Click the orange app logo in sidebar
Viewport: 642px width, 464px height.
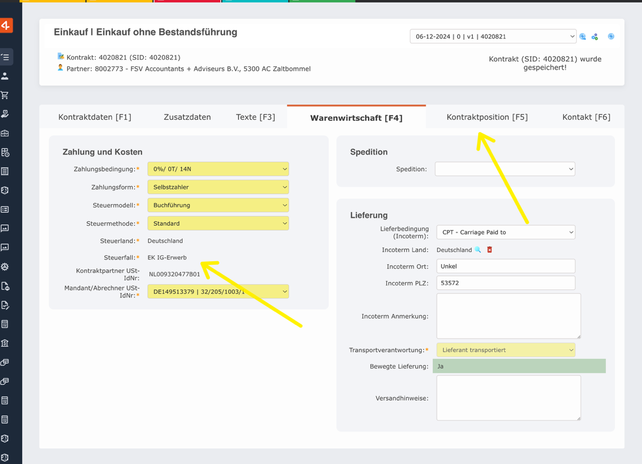pyautogui.click(x=6, y=25)
